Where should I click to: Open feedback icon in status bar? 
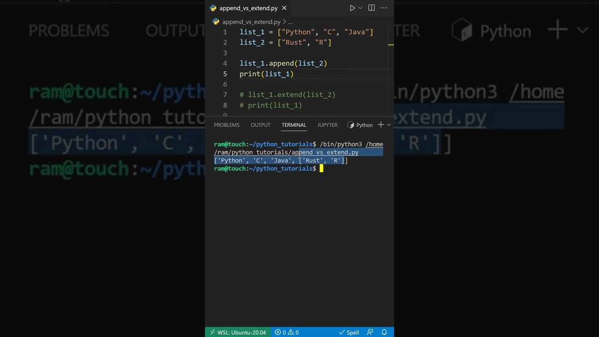pyautogui.click(x=370, y=332)
